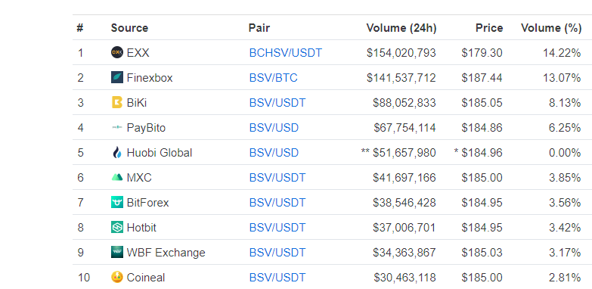Sort by the Source column header

pyautogui.click(x=129, y=28)
